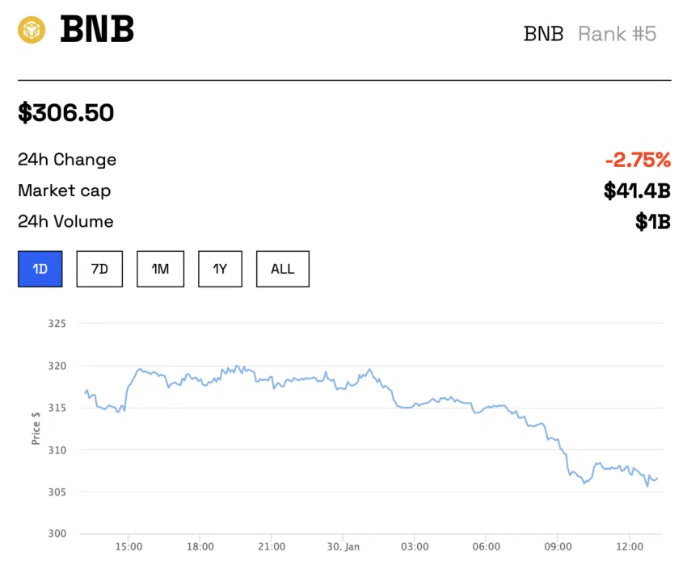Click the BNB coin logo icon
The height and width of the screenshot is (569, 687).
click(32, 30)
